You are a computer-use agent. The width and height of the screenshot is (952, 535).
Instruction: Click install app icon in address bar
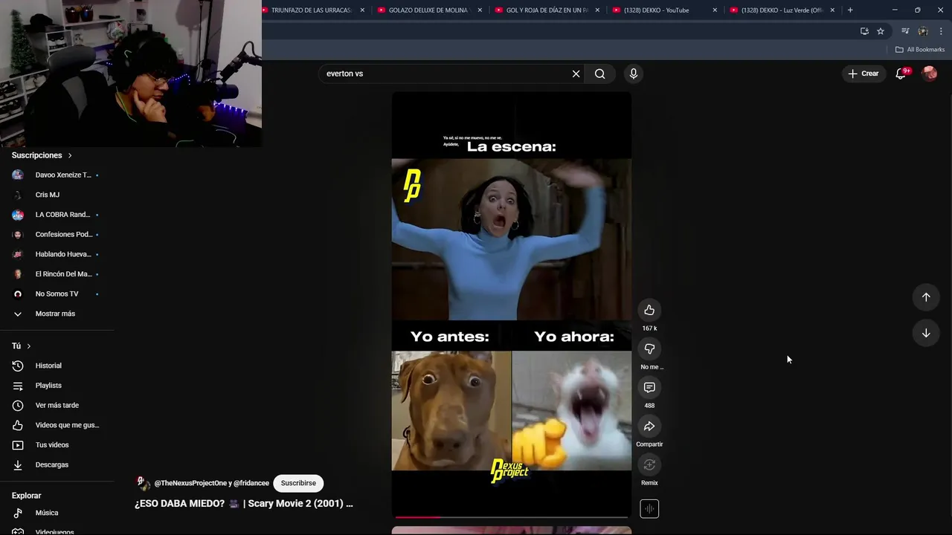(x=864, y=31)
